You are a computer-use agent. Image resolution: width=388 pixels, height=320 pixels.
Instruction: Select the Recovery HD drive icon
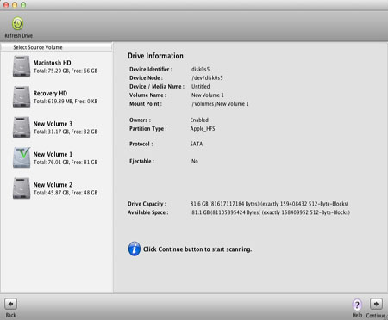[x=22, y=97]
